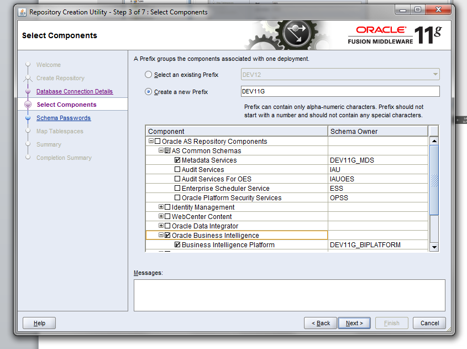
Task: Click the Java icon in title bar
Action: (x=22, y=12)
